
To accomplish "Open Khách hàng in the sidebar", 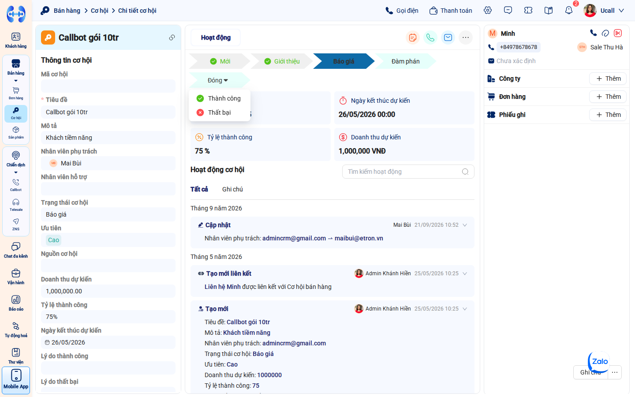I will pos(16,40).
